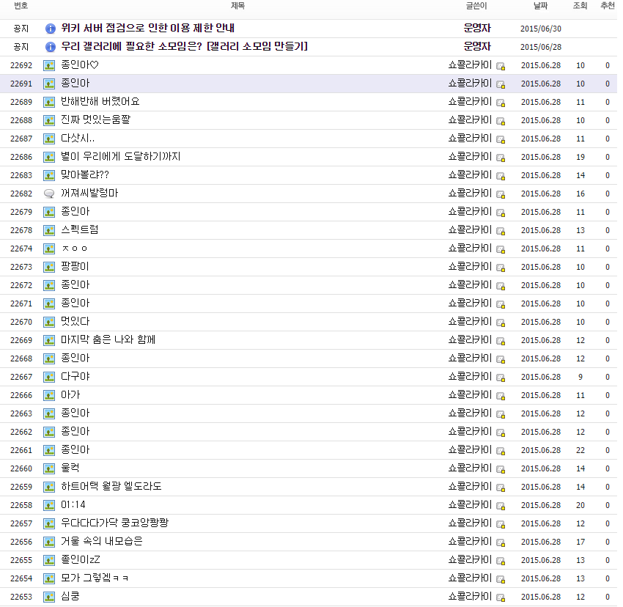
Task: Click the image icon of 마지막 춤은 나와 함께
Action: pyautogui.click(x=49, y=340)
